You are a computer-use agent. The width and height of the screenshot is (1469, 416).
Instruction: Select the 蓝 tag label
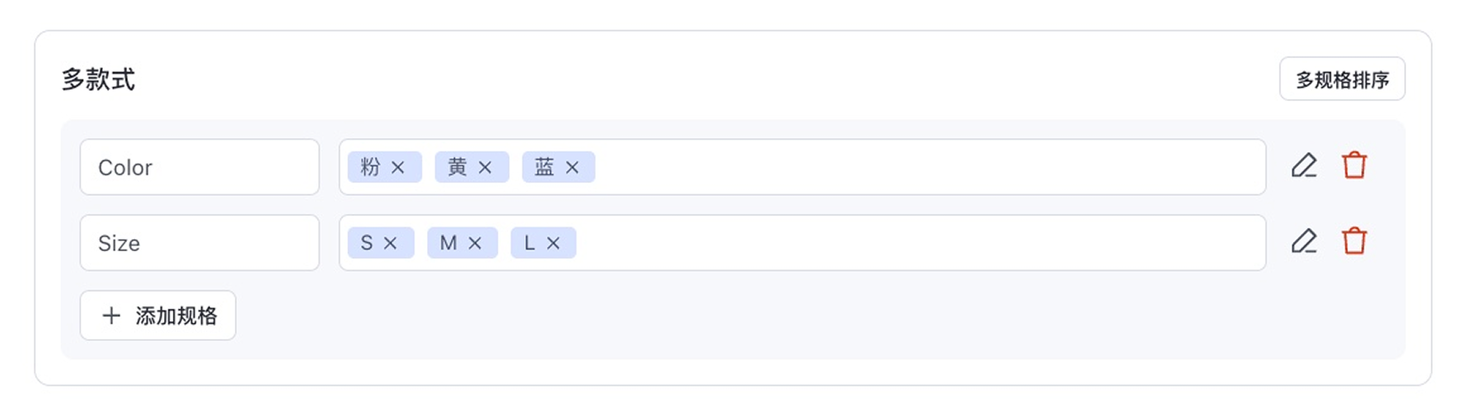544,167
